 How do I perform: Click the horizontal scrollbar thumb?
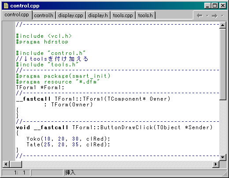[16, 164]
